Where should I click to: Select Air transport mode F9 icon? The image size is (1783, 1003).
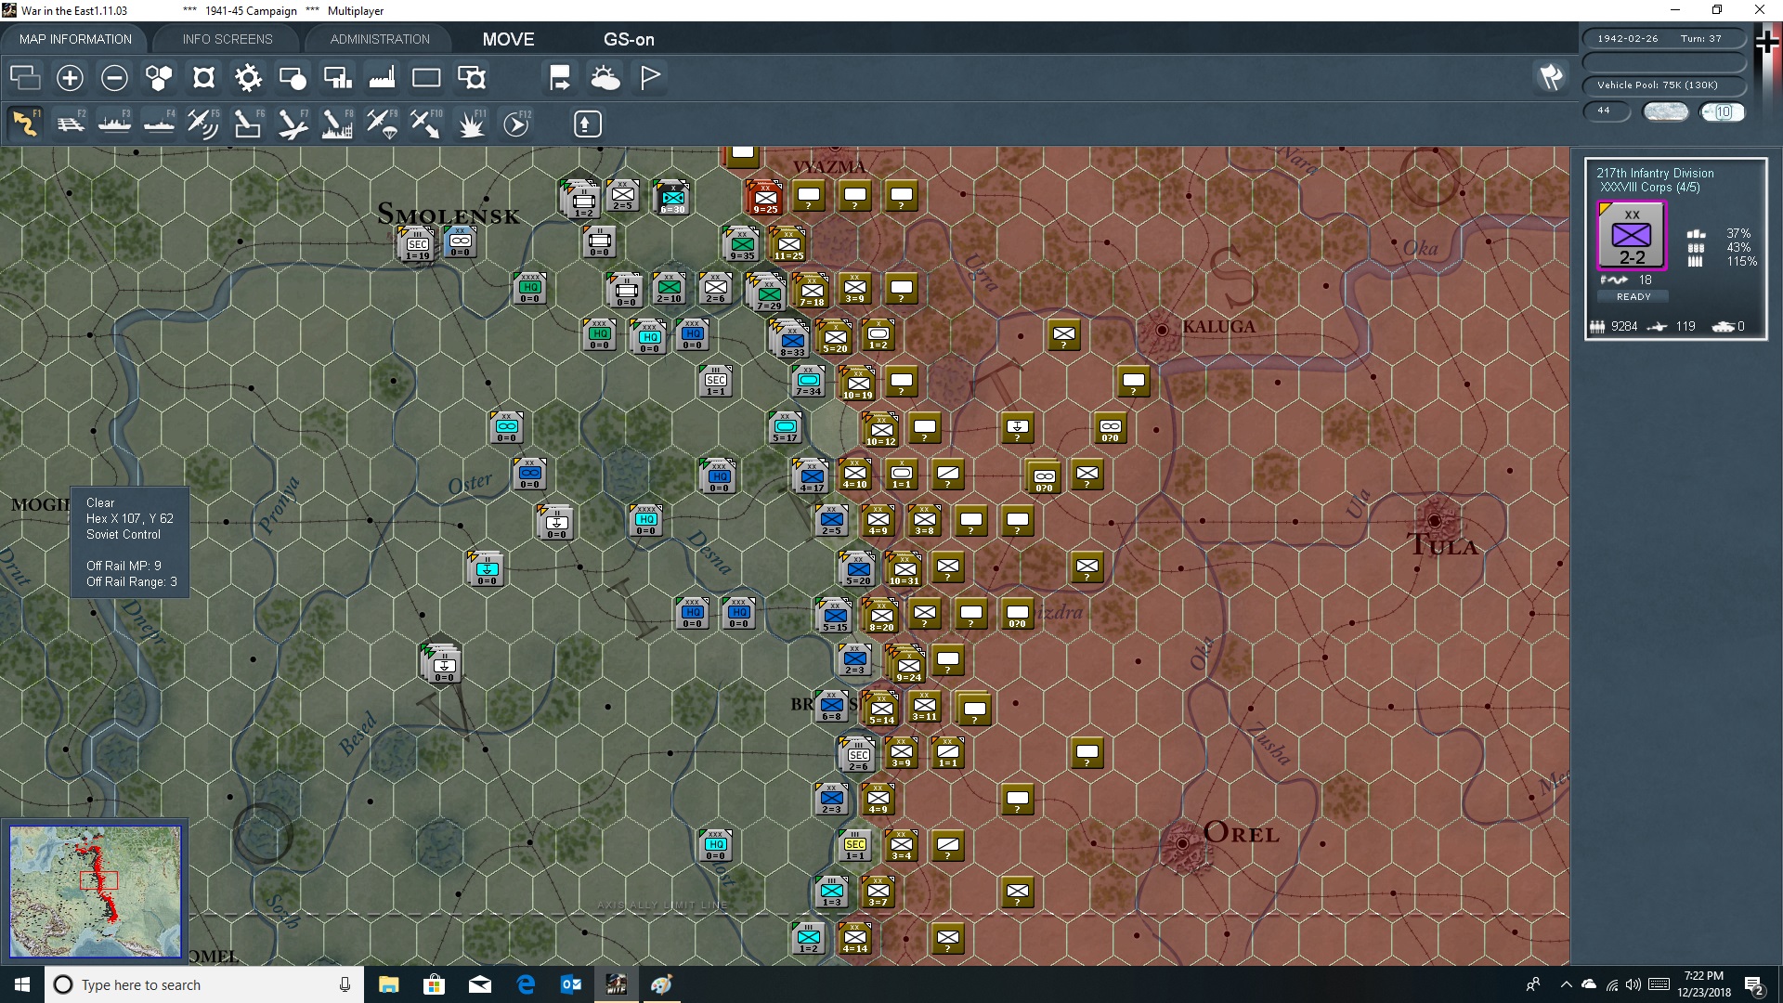pos(382,124)
